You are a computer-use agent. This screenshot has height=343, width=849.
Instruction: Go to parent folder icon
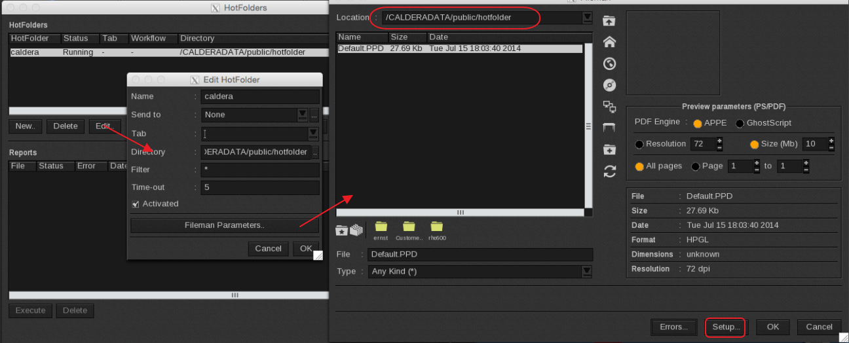(609, 20)
